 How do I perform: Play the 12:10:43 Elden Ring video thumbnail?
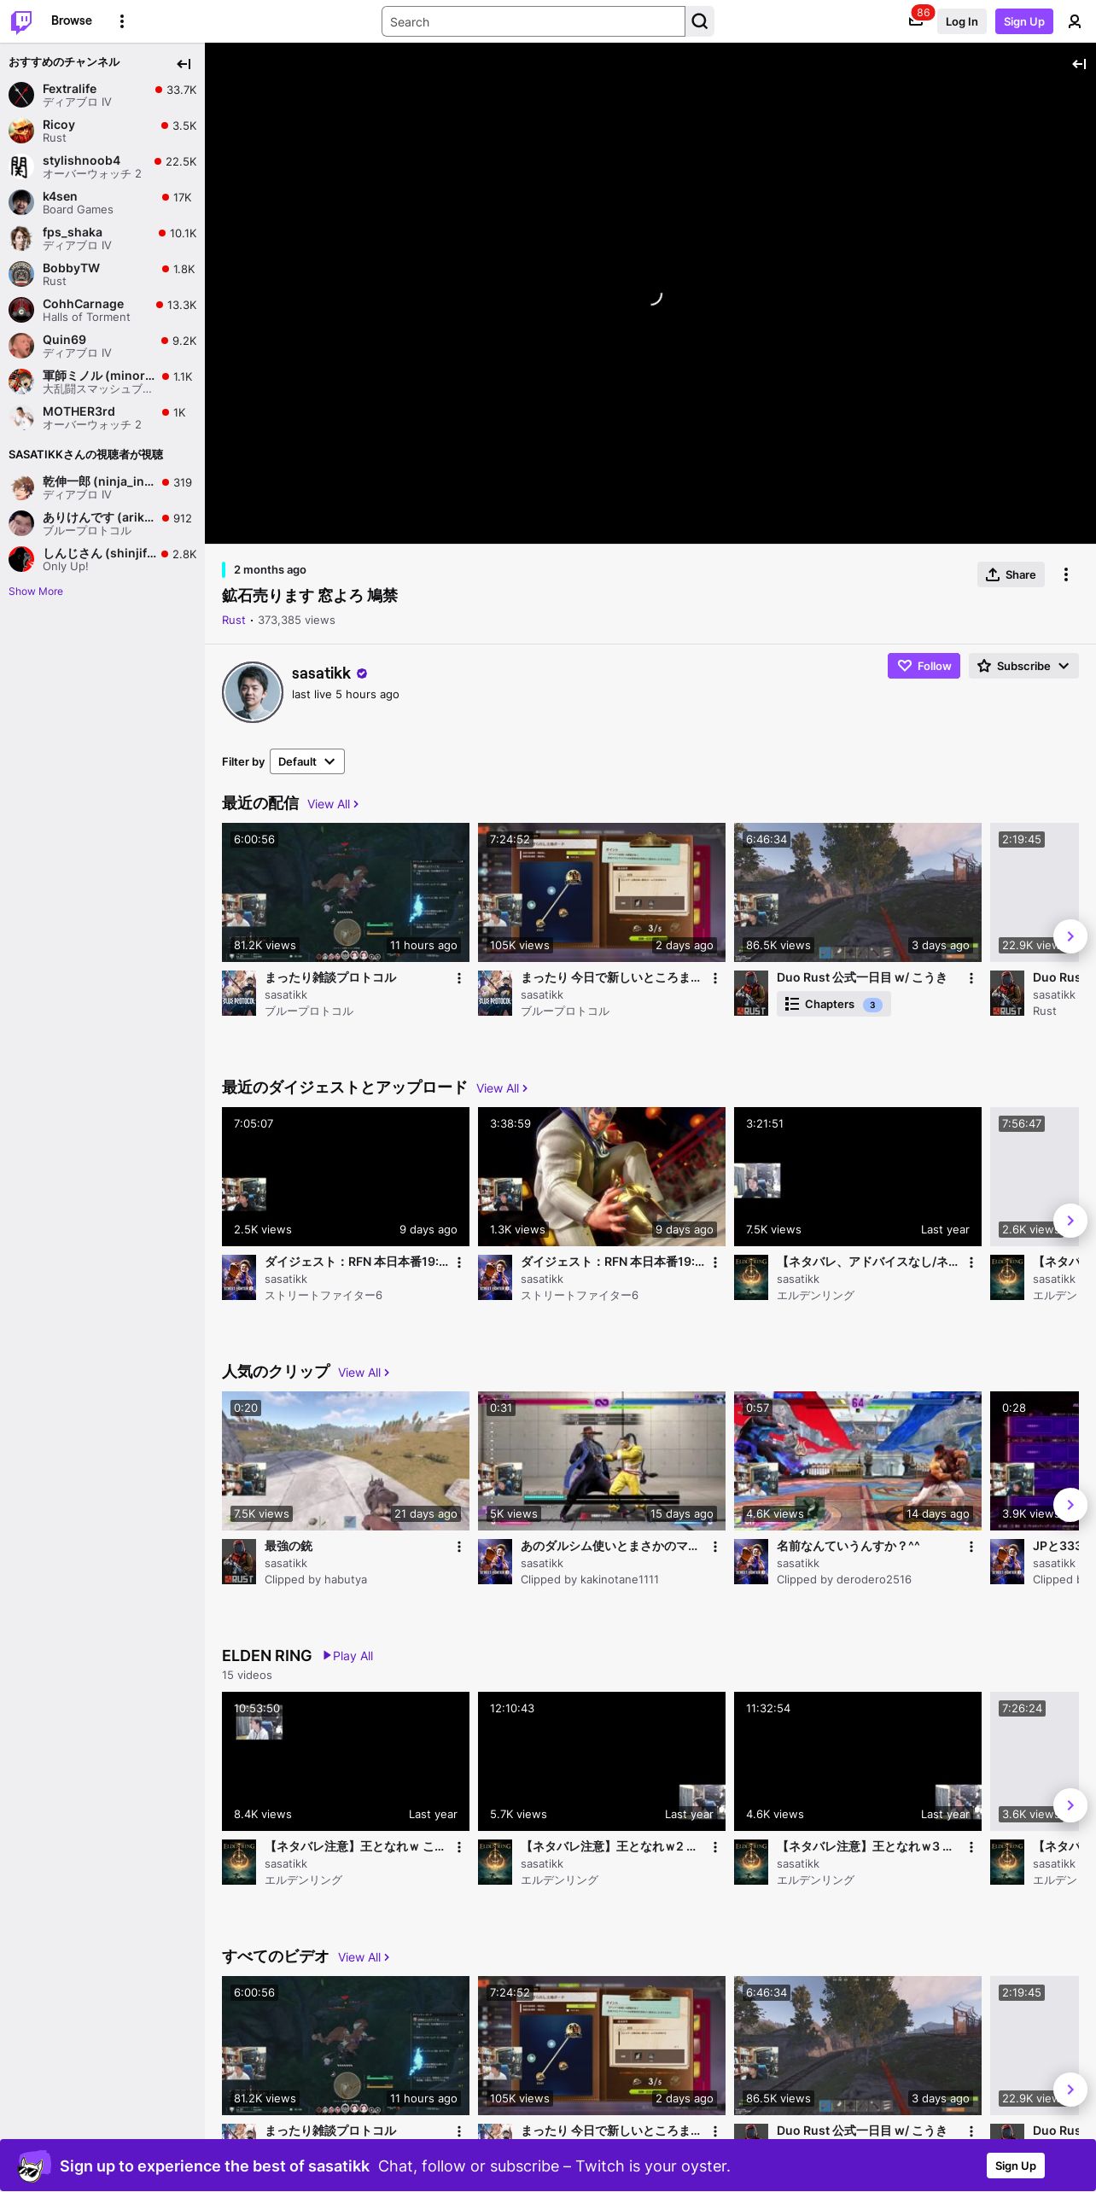pyautogui.click(x=602, y=1761)
